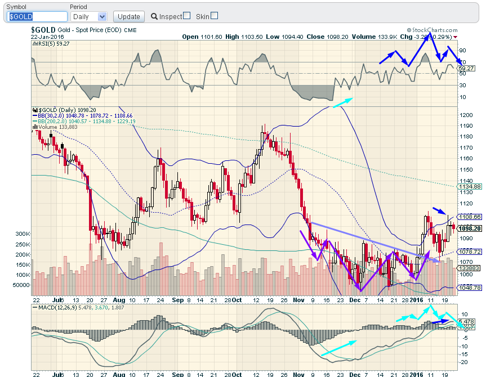Click the 1048.78 lower band price tag

470,288
